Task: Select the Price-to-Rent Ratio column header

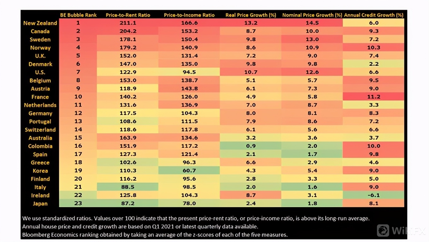Action: (x=128, y=15)
